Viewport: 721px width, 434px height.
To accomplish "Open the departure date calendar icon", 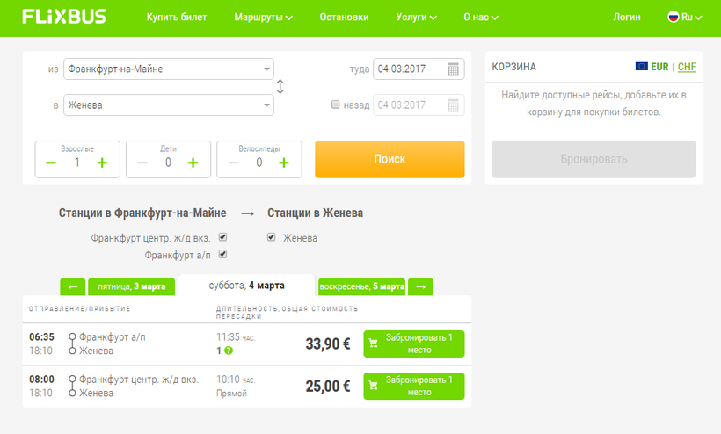I will [453, 69].
